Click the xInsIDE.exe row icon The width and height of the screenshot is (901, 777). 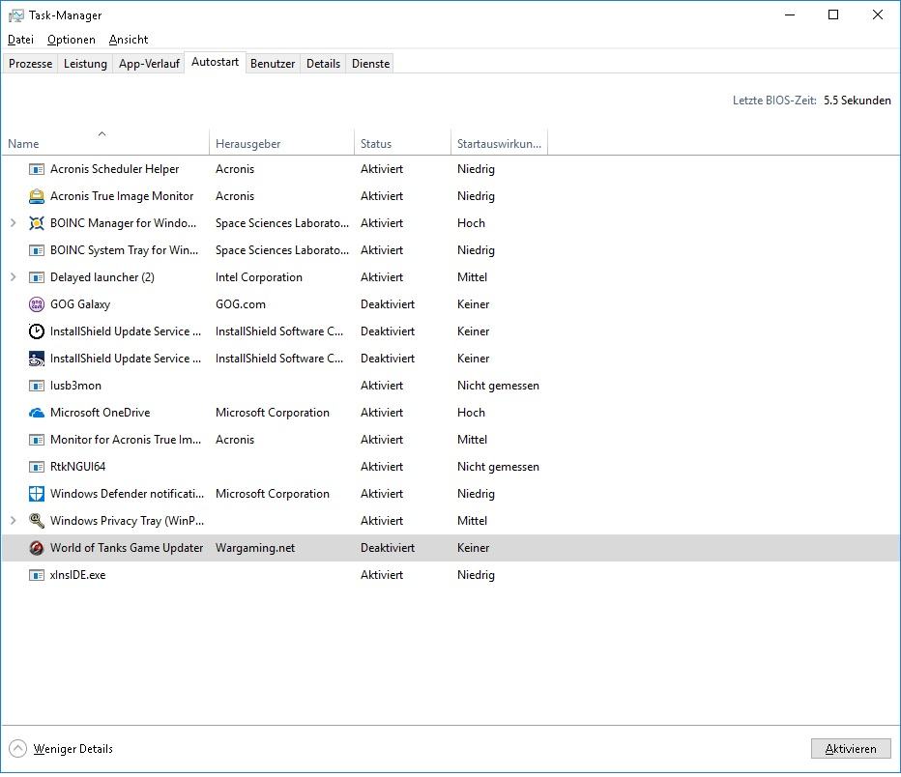click(36, 575)
